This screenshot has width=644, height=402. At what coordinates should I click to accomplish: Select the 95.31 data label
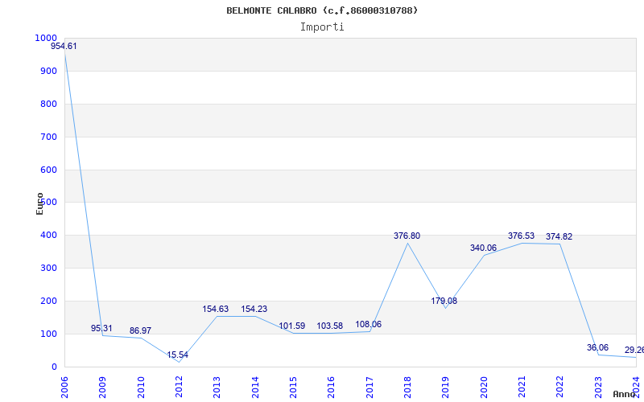point(101,328)
